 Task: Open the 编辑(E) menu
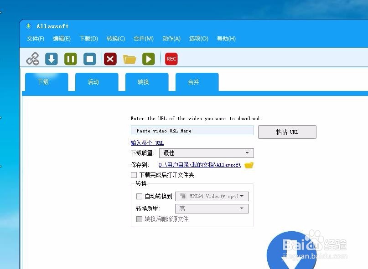click(x=62, y=38)
